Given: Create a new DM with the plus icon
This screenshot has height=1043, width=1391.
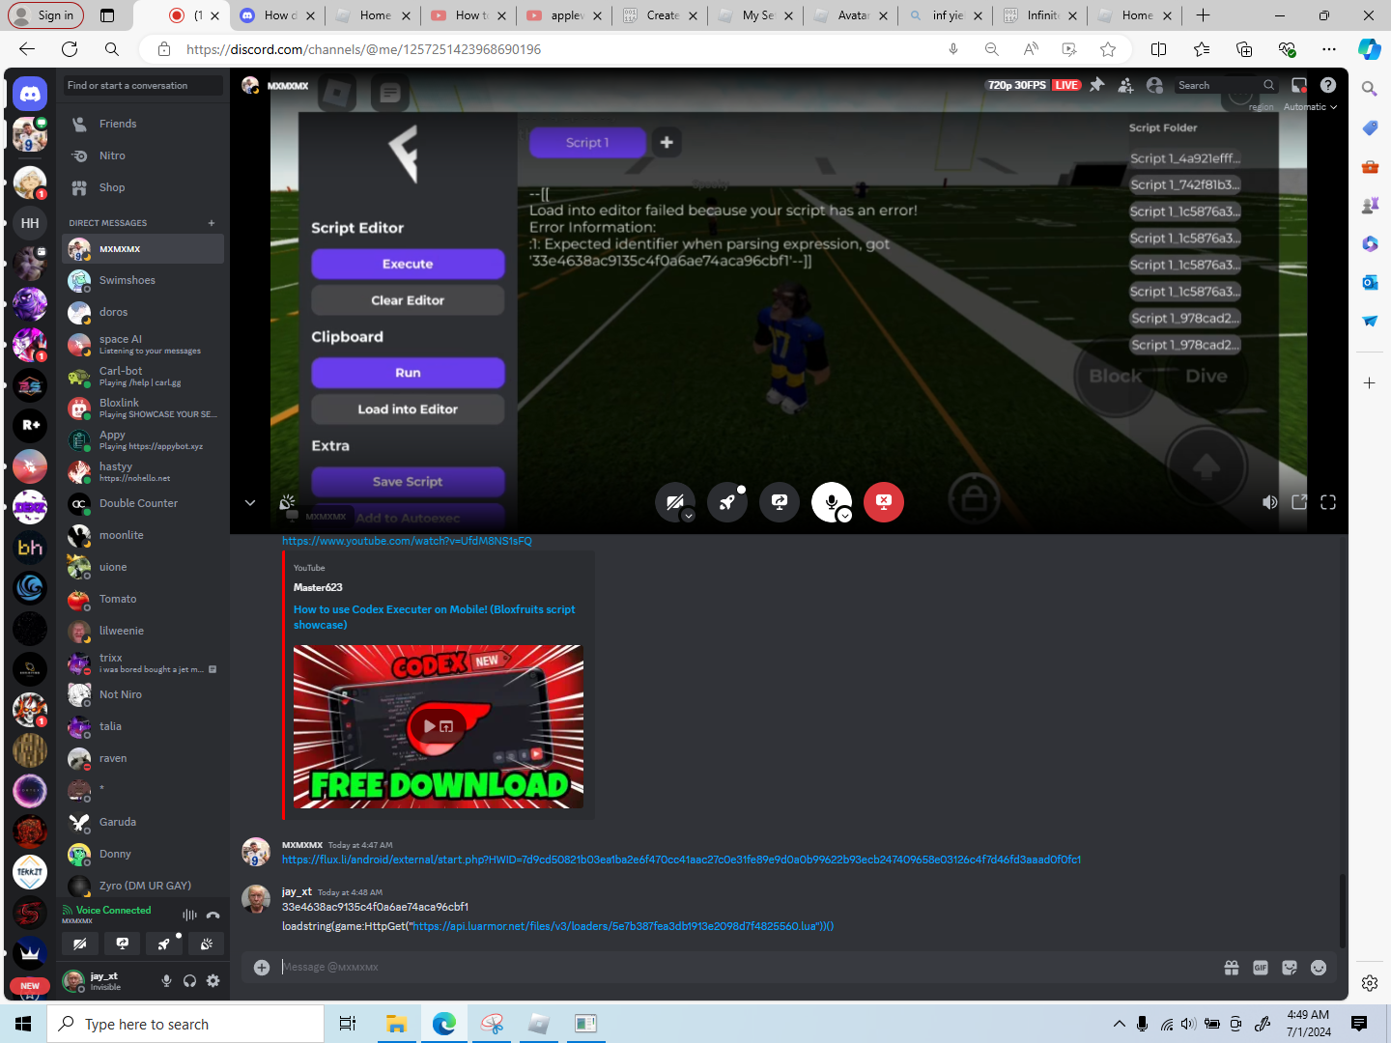Looking at the screenshot, I should click(212, 223).
